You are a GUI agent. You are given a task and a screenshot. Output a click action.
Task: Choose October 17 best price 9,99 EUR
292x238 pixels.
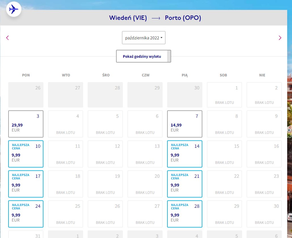(26, 184)
